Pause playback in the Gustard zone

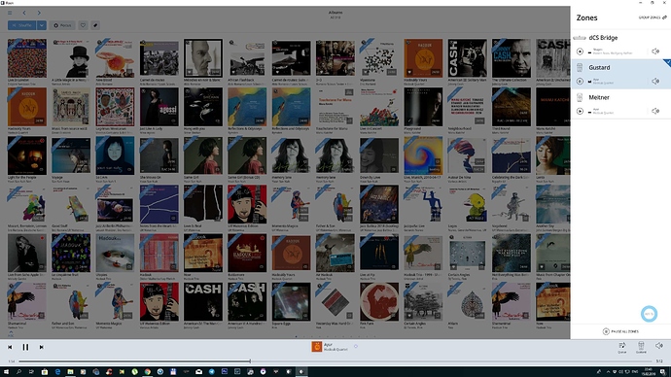click(x=580, y=82)
